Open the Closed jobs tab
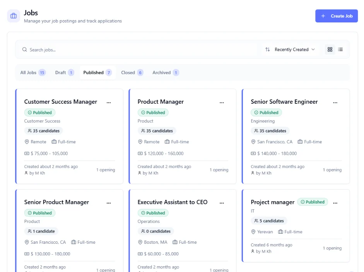Image resolution: width=364 pixels, height=272 pixels. point(132,72)
